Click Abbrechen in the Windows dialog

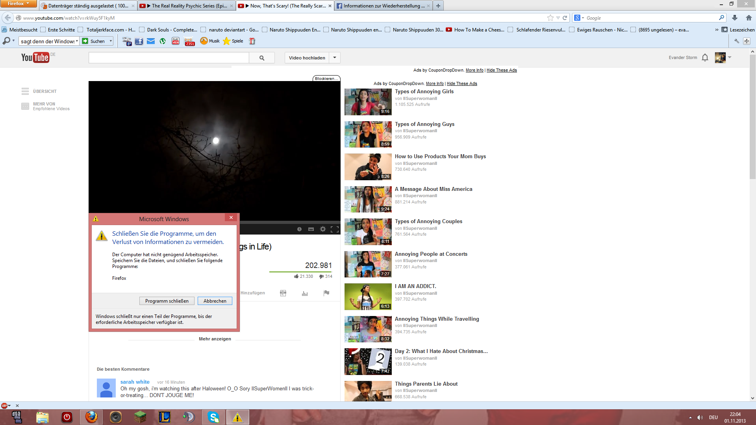coord(215,301)
